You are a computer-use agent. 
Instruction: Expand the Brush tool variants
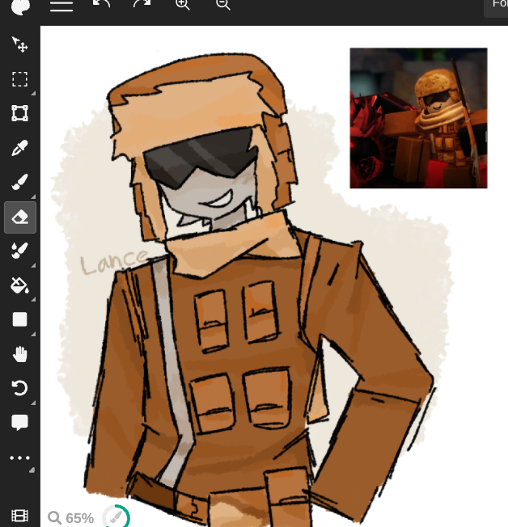pyautogui.click(x=33, y=196)
